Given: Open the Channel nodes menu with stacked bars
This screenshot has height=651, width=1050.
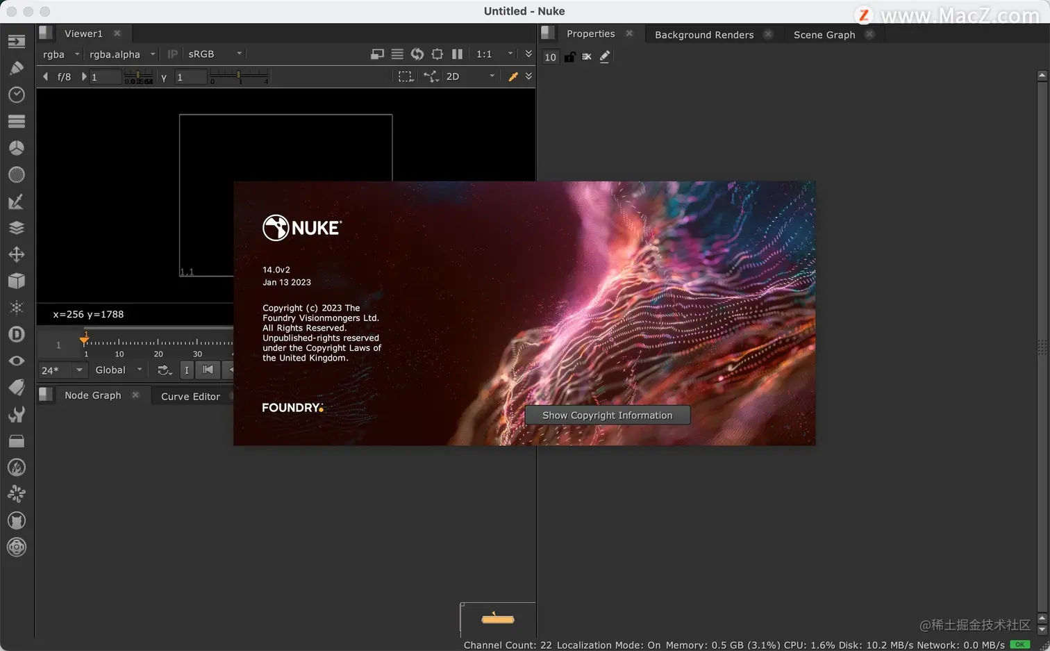Looking at the screenshot, I should tap(17, 122).
